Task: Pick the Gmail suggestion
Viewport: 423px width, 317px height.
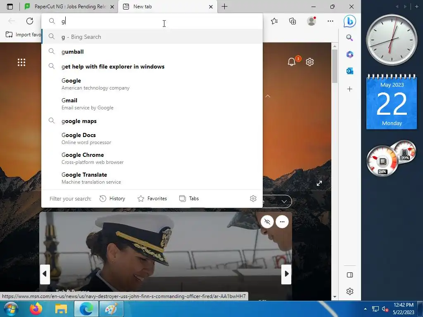Action: [152, 104]
